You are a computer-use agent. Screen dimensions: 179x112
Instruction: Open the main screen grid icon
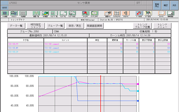tap(5, 13)
